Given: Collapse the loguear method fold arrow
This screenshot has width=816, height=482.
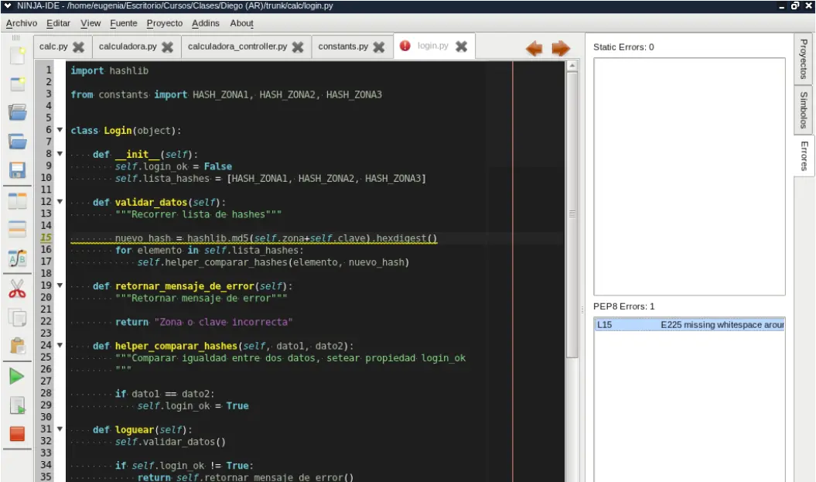Looking at the screenshot, I should [x=60, y=429].
